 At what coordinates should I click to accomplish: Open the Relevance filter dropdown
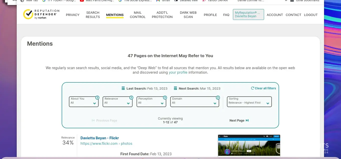pyautogui.click(x=117, y=102)
